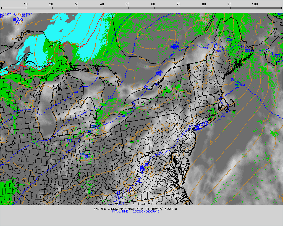Click the 90 label on the cloud scale
This screenshot has height=226, width=283.
229,4
